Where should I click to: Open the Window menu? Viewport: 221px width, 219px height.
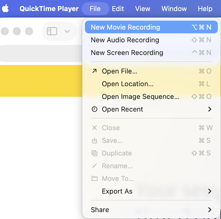tap(174, 9)
